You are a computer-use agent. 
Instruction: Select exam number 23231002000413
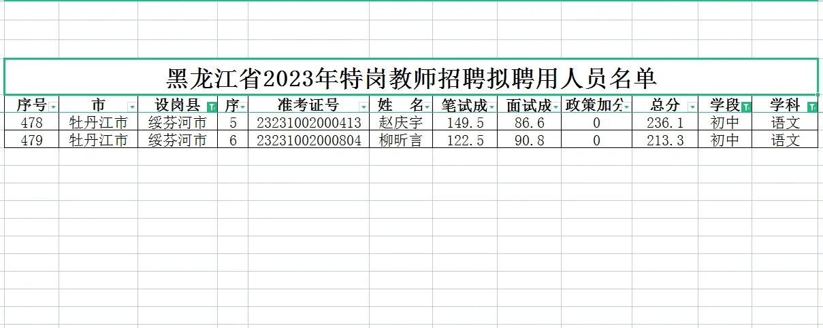pos(309,123)
